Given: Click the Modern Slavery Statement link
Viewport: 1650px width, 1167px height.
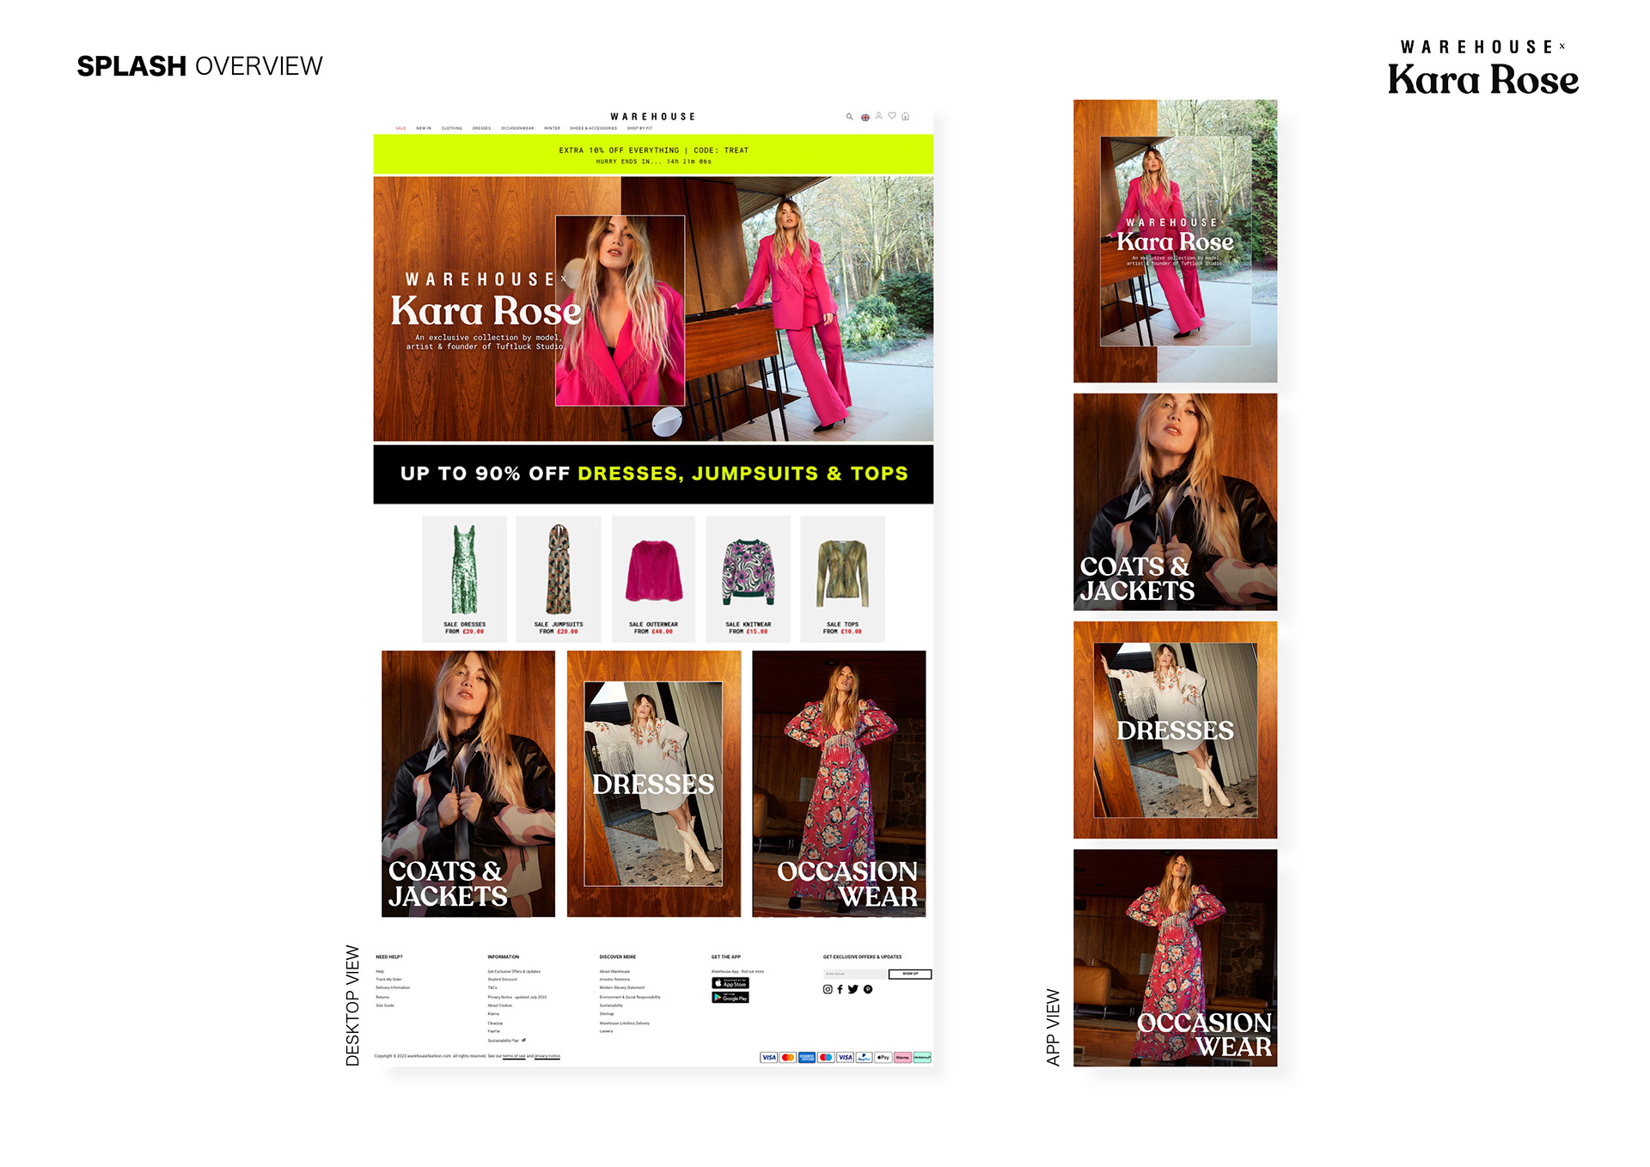Looking at the screenshot, I should tap(622, 987).
